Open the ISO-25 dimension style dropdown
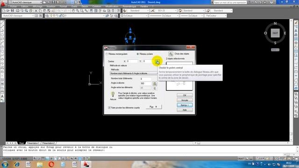The image size is (299, 168). [166, 11]
